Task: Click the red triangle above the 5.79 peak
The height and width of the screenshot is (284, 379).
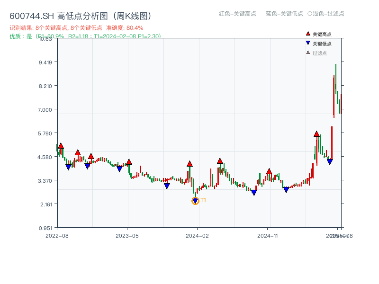Action: (x=316, y=135)
